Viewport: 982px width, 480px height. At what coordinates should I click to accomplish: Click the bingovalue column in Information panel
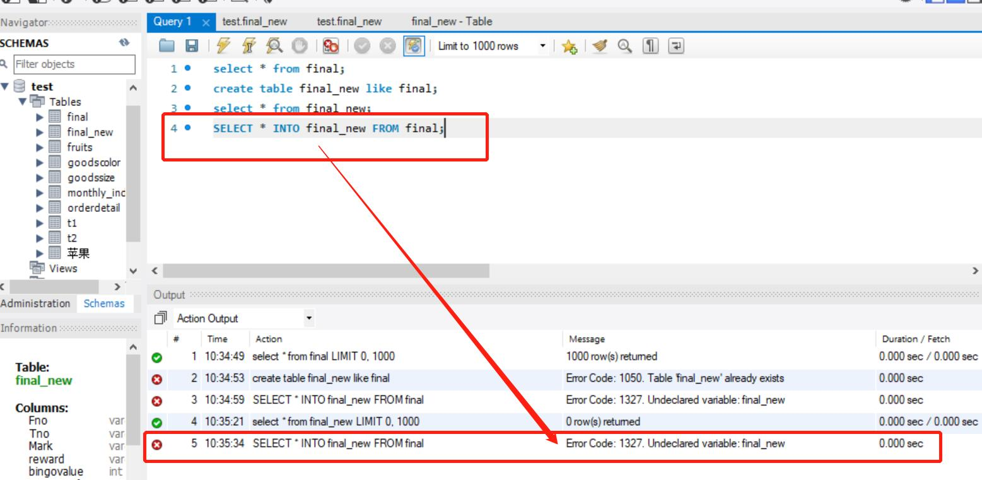56,471
